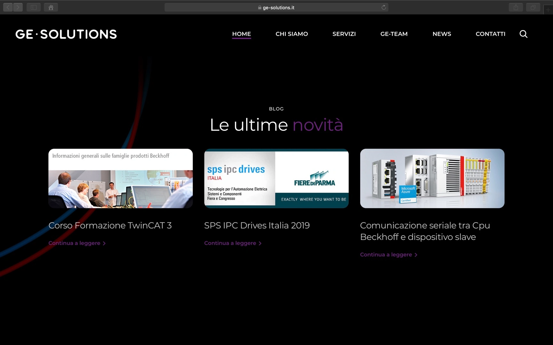Toggle the Safari sidebar icon

coord(34,7)
